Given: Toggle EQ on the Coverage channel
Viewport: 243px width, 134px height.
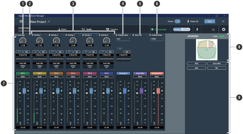Looking at the screenshot, I should (26, 52).
